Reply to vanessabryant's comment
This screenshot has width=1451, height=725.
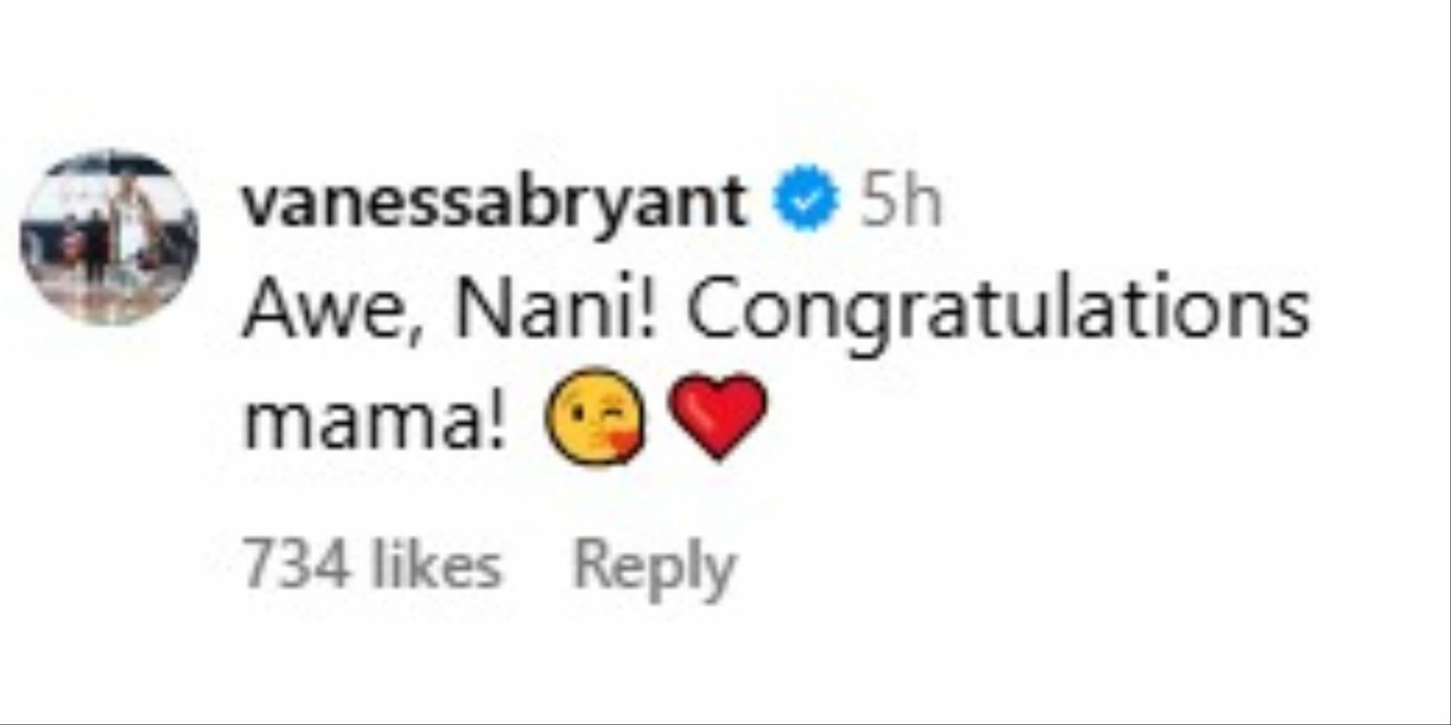point(654,566)
